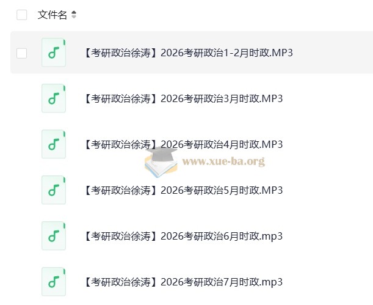Check the box for 1-2月时政.MP3 row

[x=22, y=53]
